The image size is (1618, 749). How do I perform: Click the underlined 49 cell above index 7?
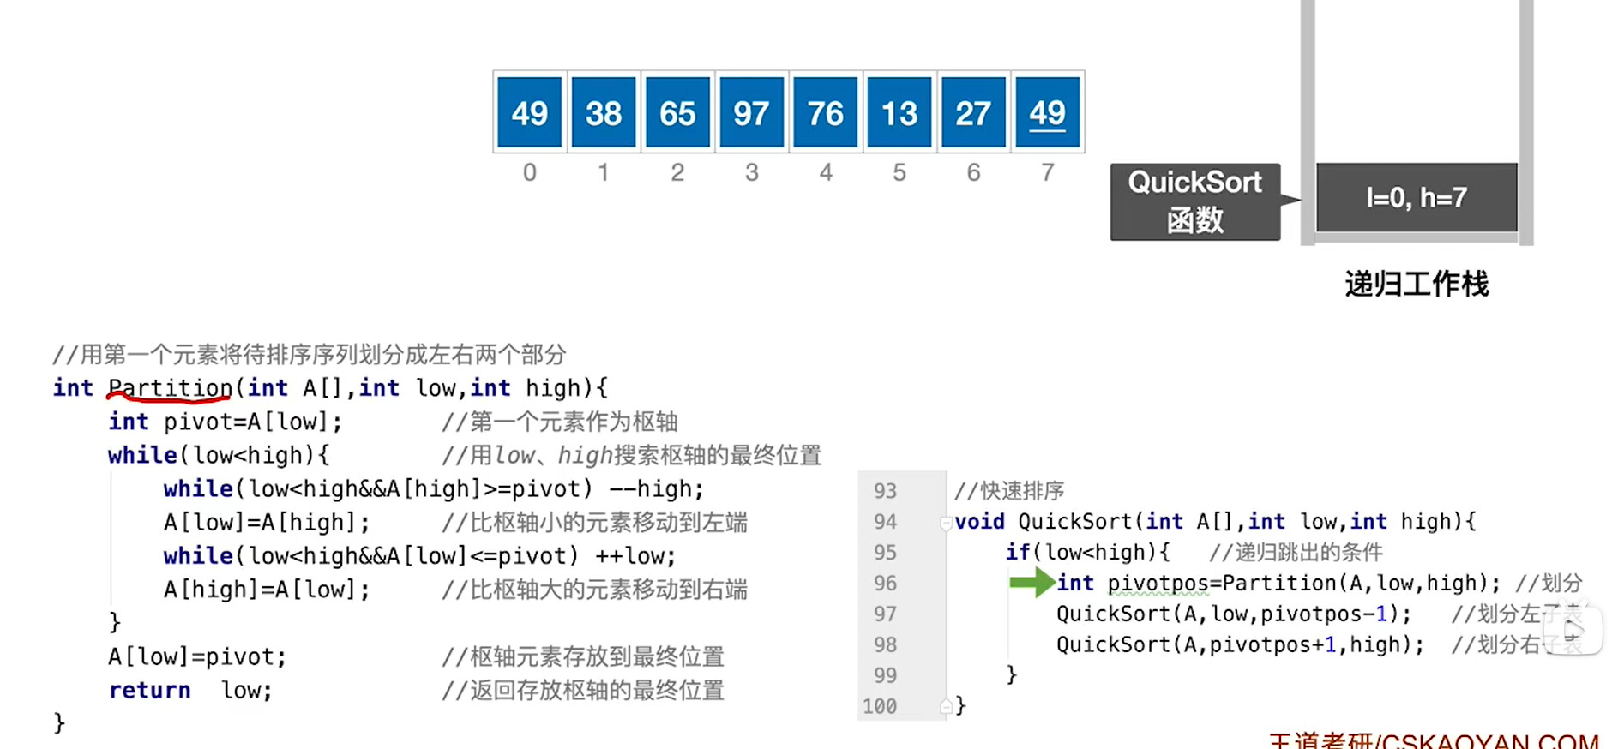[1047, 112]
